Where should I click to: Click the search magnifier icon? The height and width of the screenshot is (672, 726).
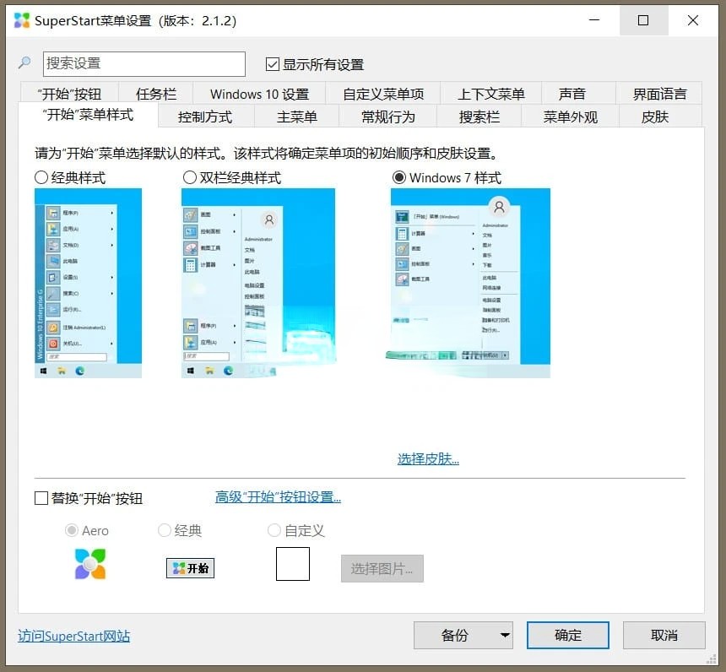[24, 62]
